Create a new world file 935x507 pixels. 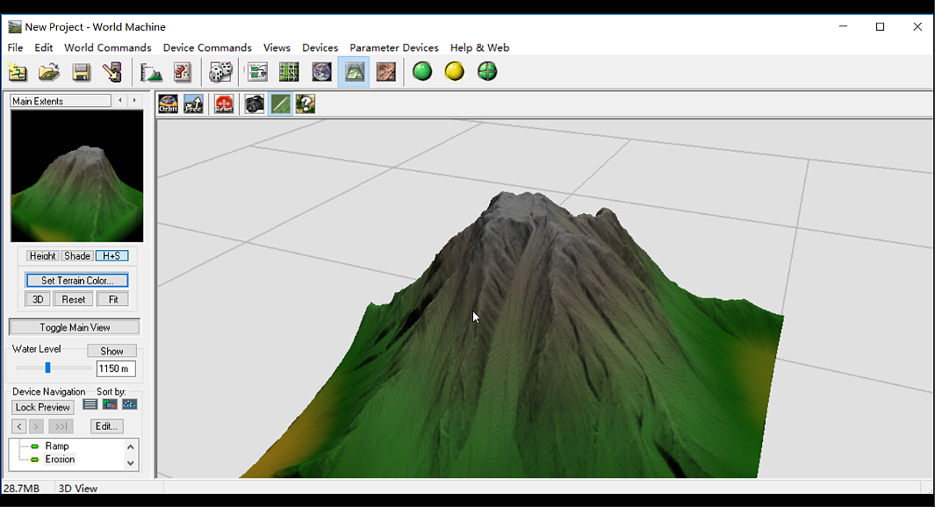point(18,72)
